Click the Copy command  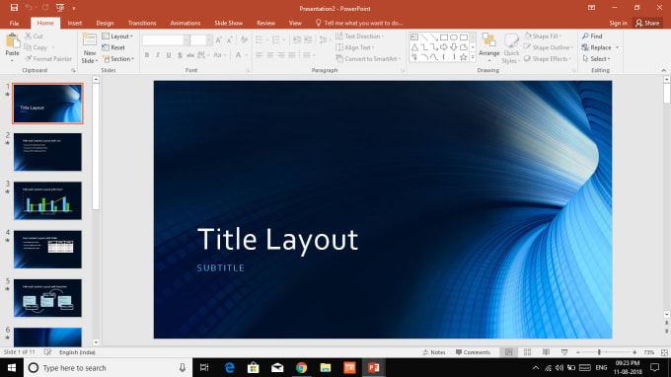pyautogui.click(x=36, y=47)
